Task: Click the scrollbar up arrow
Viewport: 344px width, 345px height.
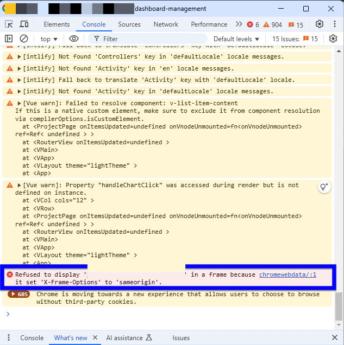Action: coord(339,51)
